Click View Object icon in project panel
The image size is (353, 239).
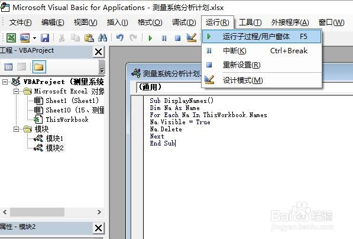22,67
